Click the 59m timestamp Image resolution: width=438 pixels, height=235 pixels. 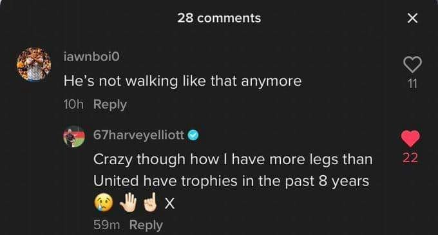point(107,225)
